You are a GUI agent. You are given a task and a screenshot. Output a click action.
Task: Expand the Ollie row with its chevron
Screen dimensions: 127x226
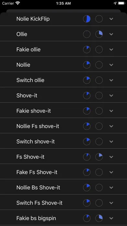tap(111, 34)
